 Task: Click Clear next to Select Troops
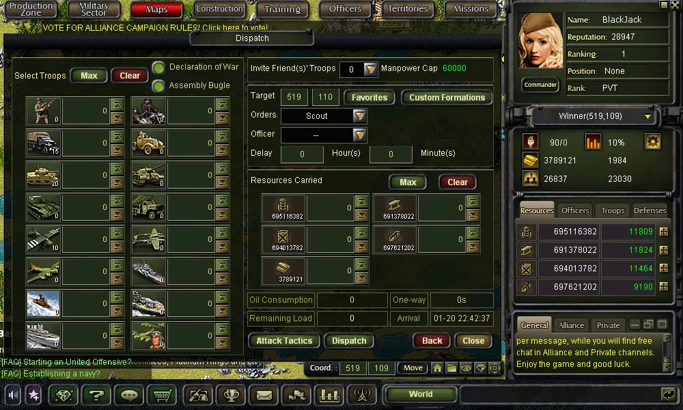pos(129,75)
